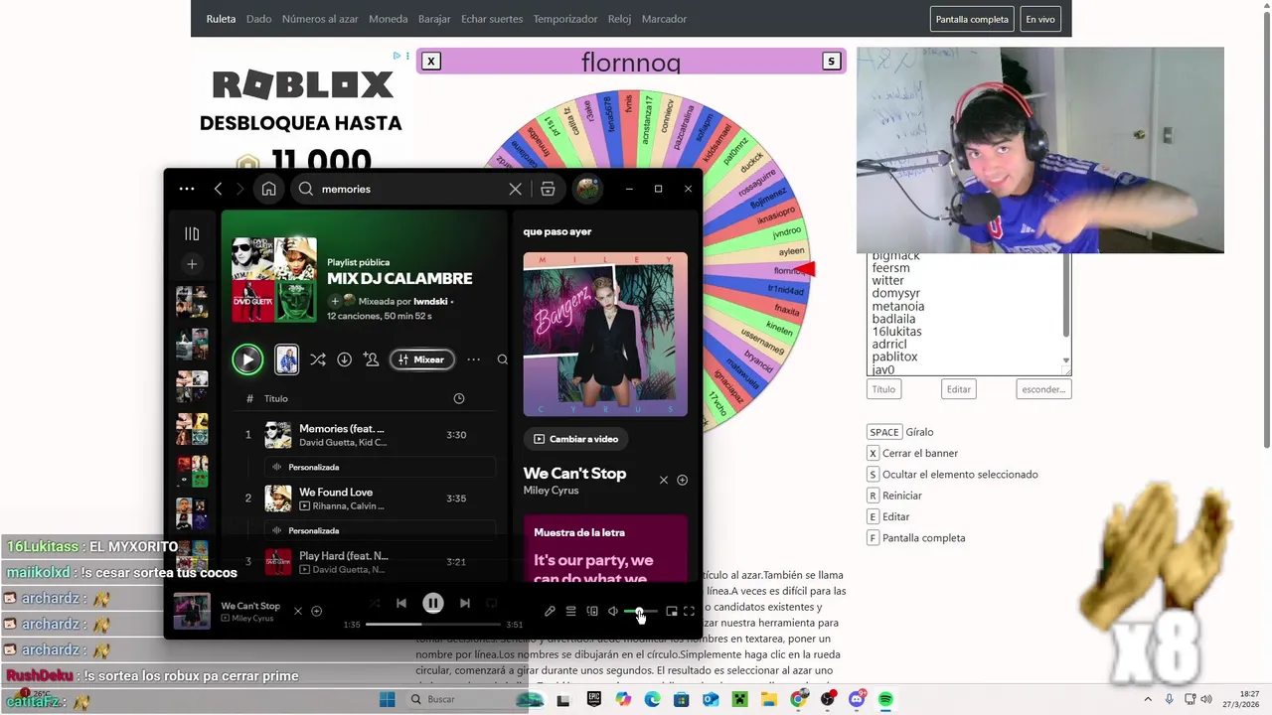Seek on the song progress bar
The width and height of the screenshot is (1272, 715).
click(433, 625)
